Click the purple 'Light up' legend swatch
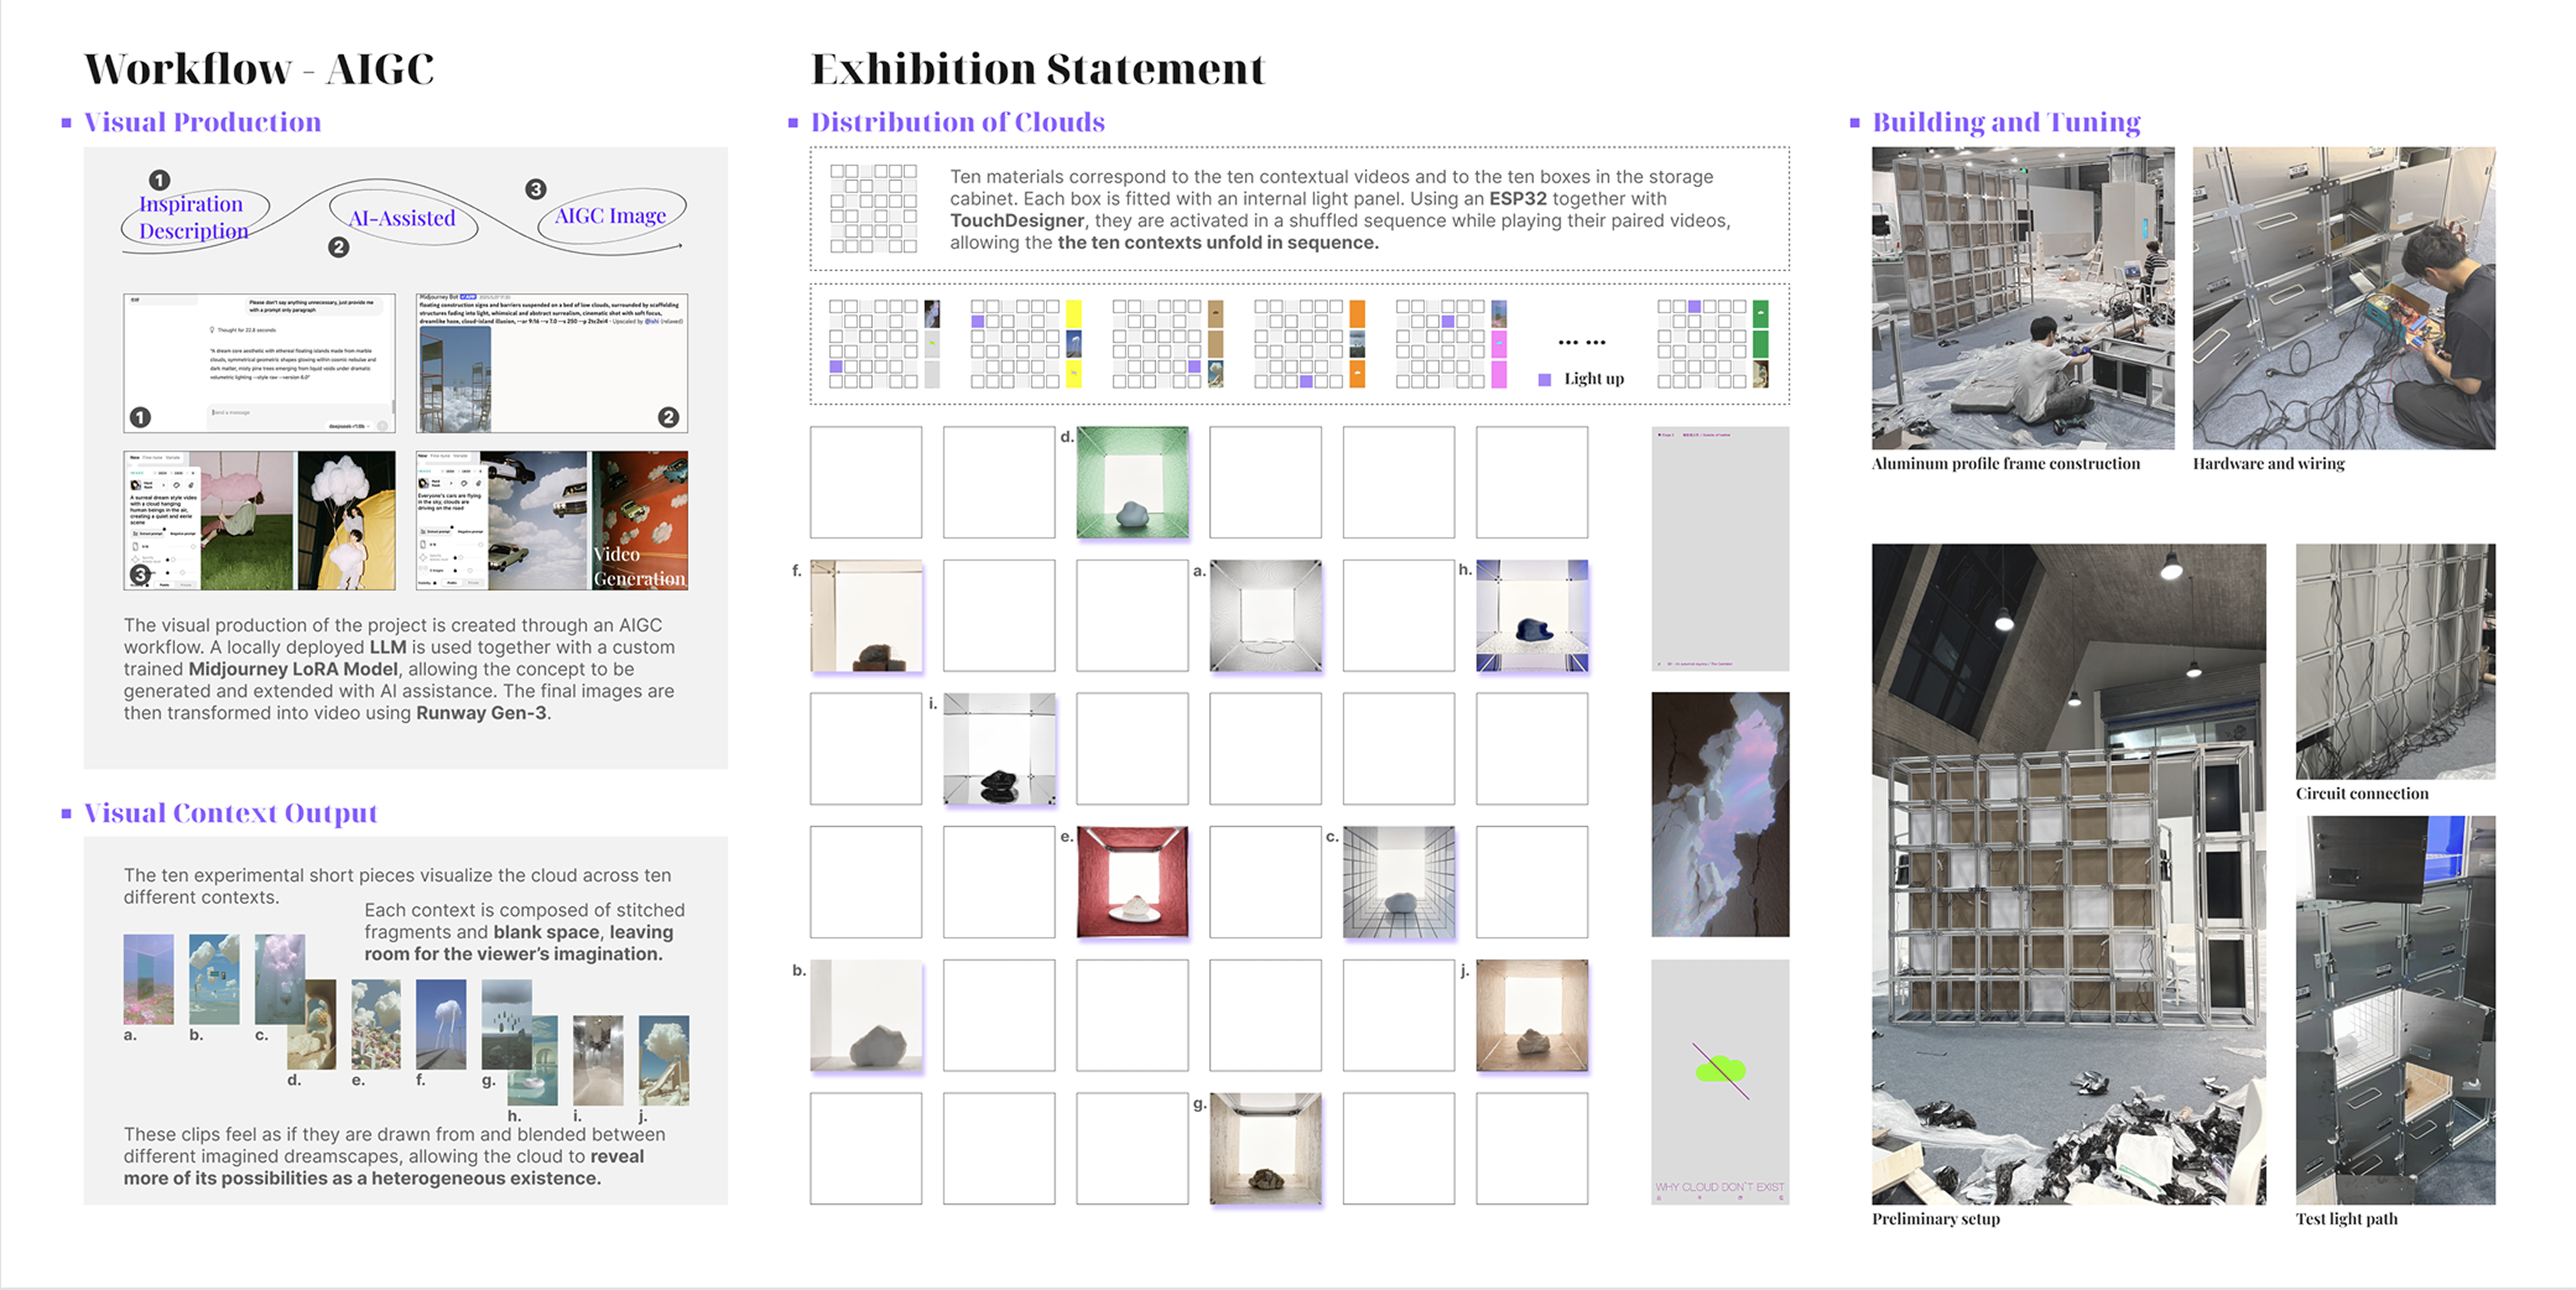This screenshot has height=1290, width=2576. point(1544,379)
